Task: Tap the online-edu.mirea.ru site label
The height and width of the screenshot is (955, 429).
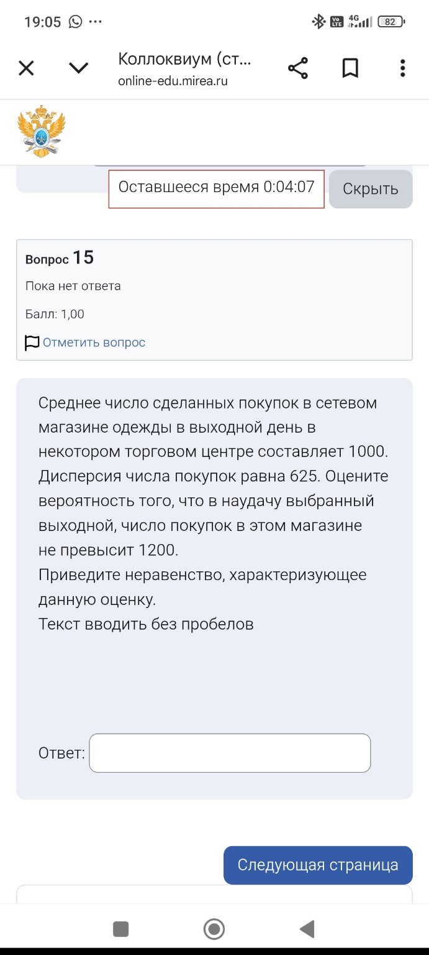Action: pos(173,81)
